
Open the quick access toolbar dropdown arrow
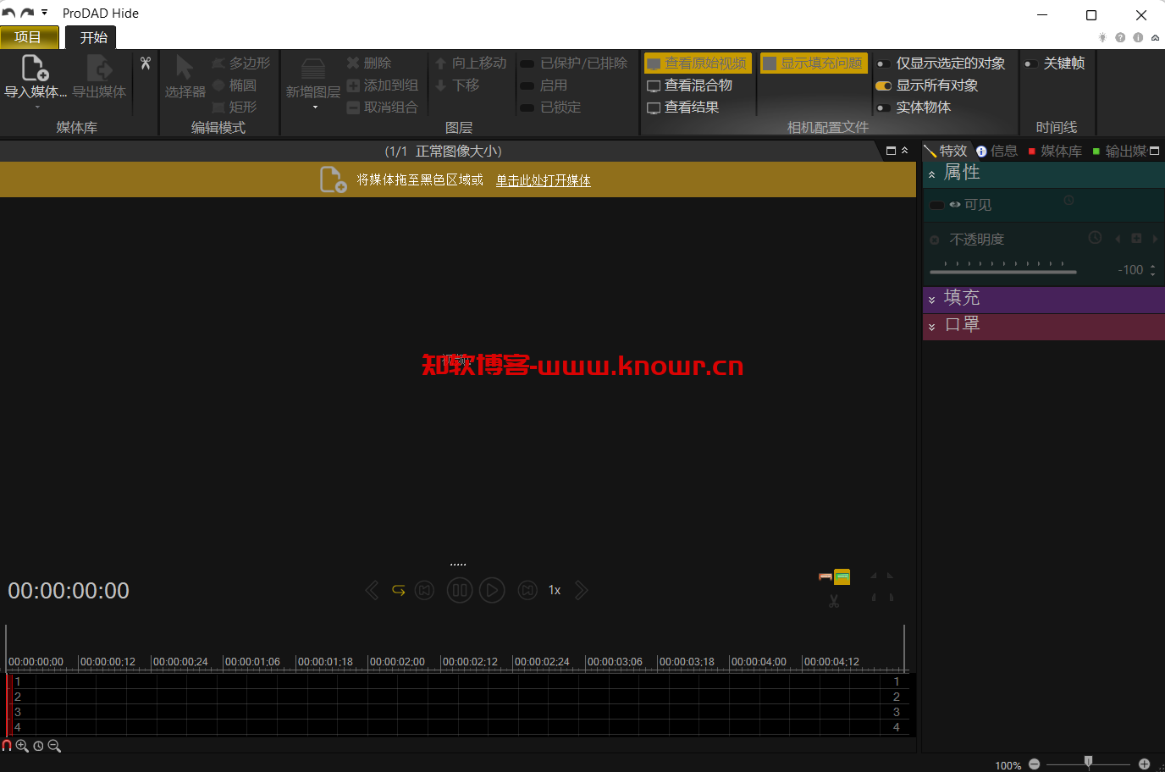tap(44, 13)
